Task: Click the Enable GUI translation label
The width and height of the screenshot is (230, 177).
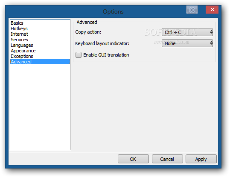Action: [x=106, y=55]
